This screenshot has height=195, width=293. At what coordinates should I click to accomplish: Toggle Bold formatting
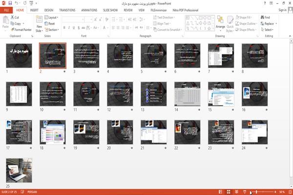(64, 28)
